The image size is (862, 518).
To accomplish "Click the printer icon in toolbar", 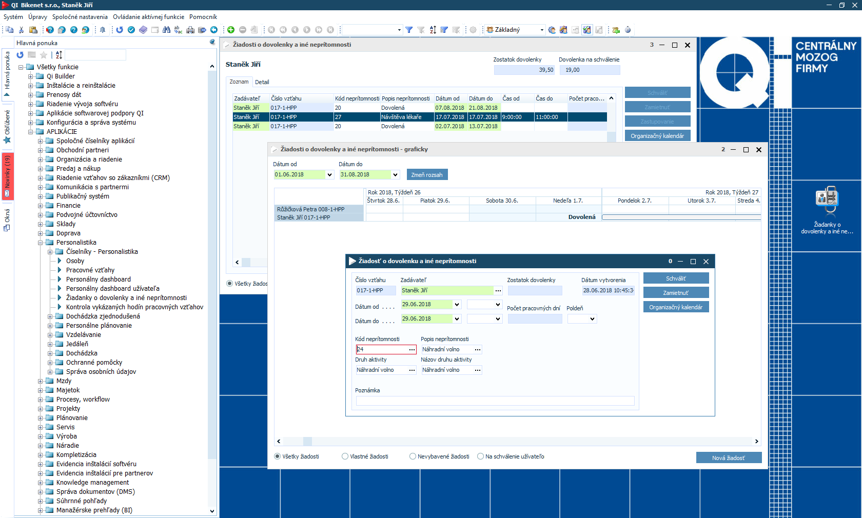I will pos(190,30).
